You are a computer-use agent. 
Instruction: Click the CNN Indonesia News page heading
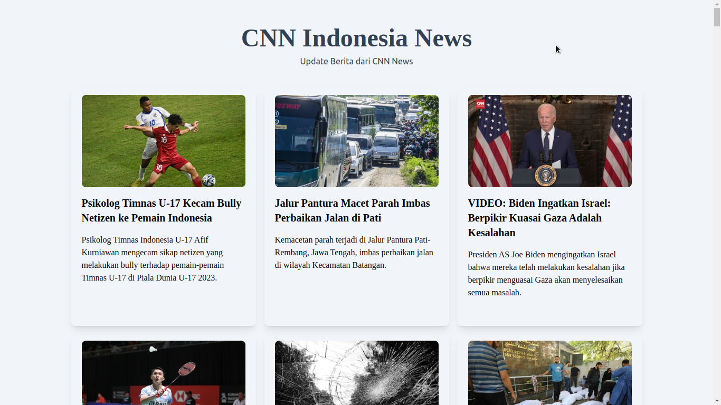pyautogui.click(x=356, y=38)
